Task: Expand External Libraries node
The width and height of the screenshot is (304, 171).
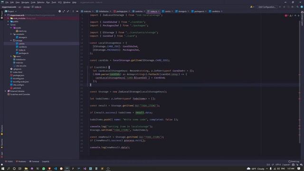Action: click(5, 91)
